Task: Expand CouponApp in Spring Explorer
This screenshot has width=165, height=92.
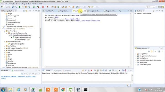Action: tap(136, 54)
